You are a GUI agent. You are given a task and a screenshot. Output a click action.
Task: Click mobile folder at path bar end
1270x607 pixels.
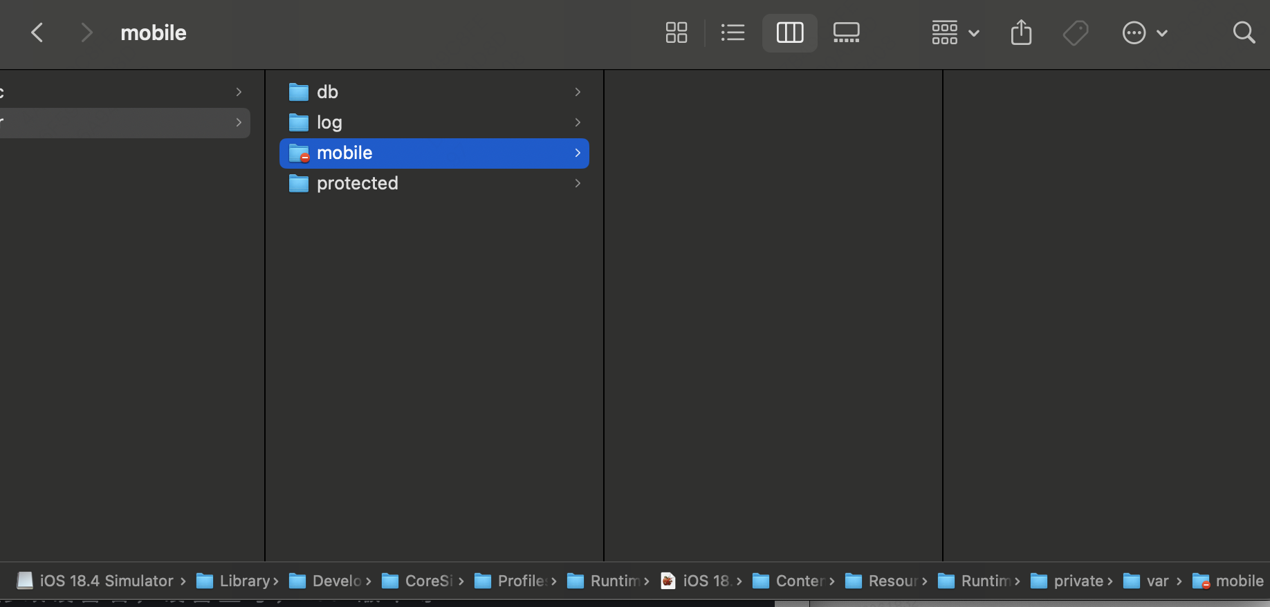pos(1228,581)
